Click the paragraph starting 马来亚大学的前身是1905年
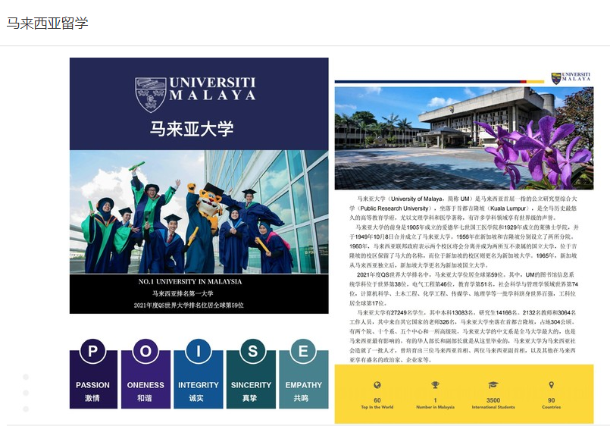 pyautogui.click(x=464, y=246)
